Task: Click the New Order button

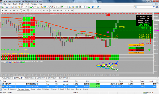Action: [34, 7]
